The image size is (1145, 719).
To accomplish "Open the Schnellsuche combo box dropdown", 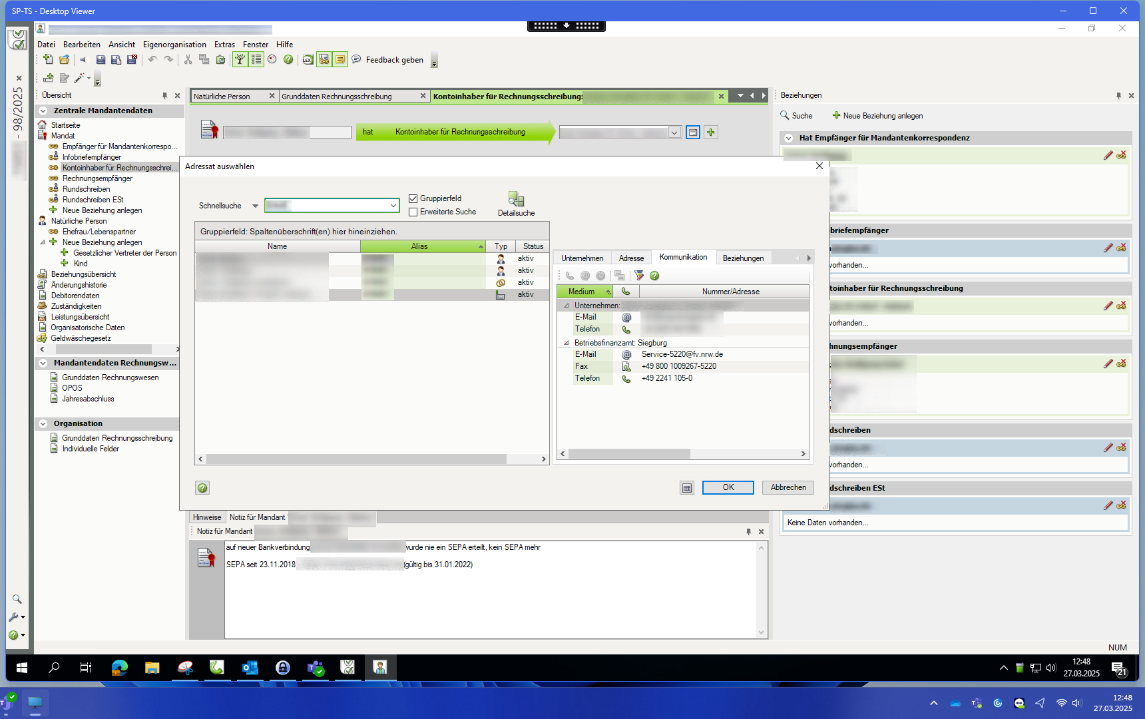I will pos(393,206).
